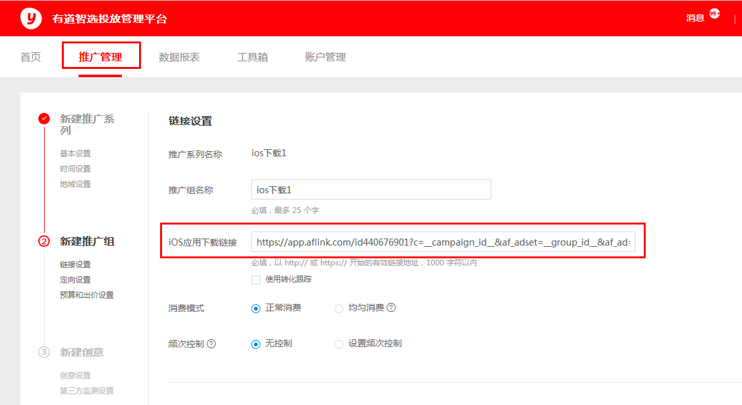
Task: Switch to 数据报表 tab
Action: click(179, 57)
